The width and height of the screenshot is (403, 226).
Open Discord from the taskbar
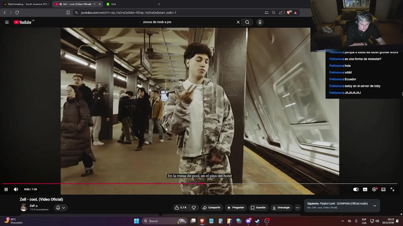point(248,221)
